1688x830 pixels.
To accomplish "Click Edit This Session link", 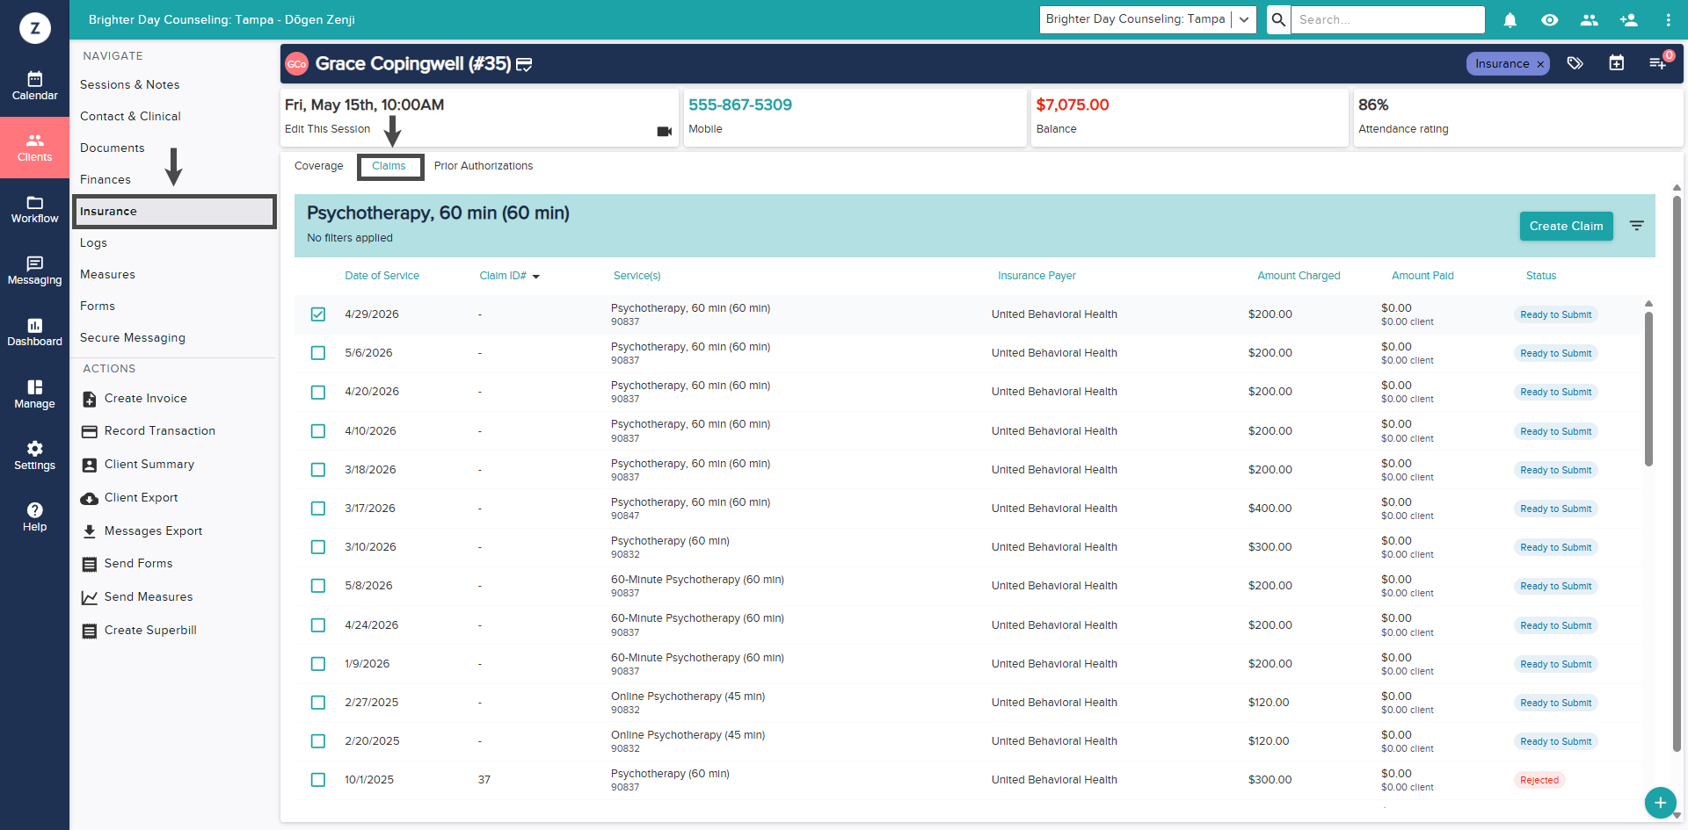I will (x=327, y=129).
